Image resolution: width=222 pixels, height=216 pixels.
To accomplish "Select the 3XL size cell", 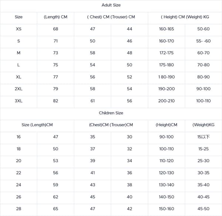I will click(x=18, y=101).
